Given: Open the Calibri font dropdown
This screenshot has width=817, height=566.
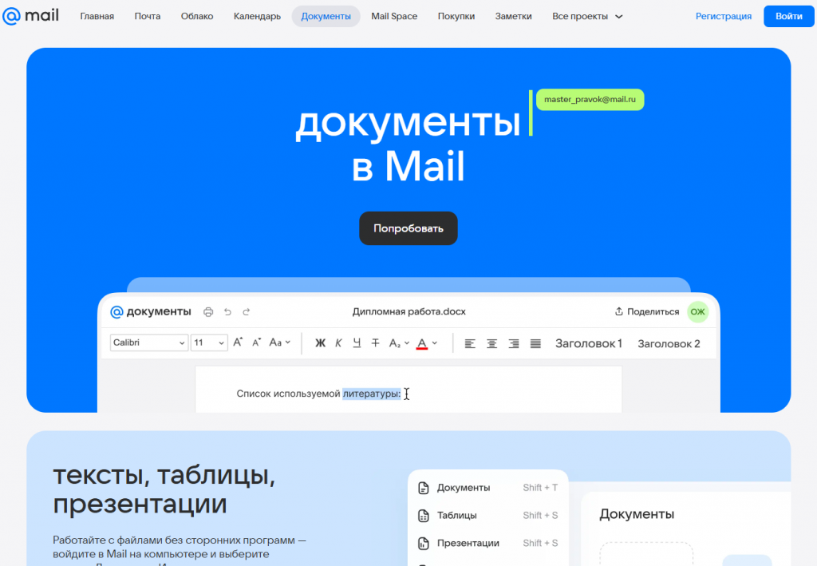Looking at the screenshot, I should coord(149,342).
